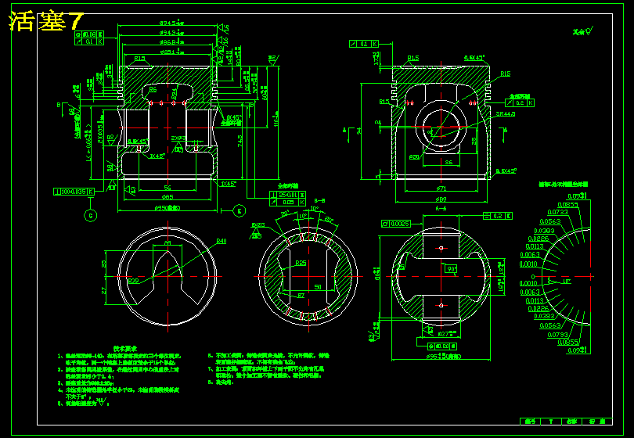This screenshot has height=438, width=634.
Task: Select the B—B section view label
Action: (319, 201)
